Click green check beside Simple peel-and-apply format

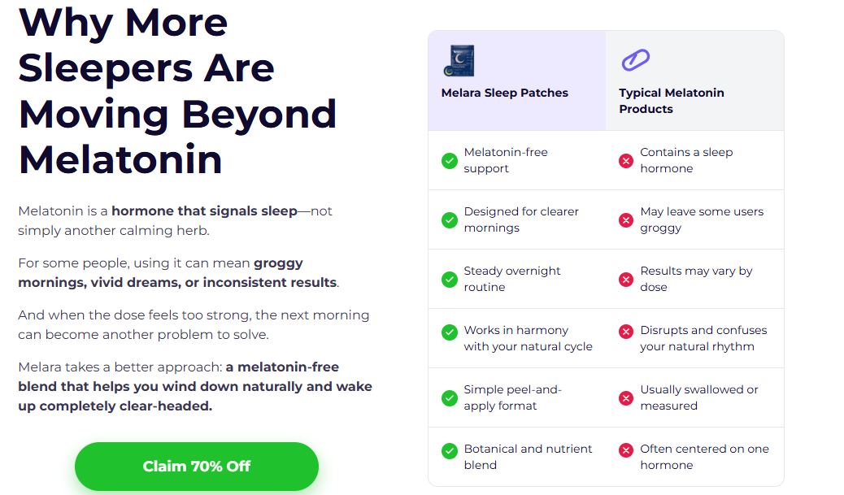[450, 398]
